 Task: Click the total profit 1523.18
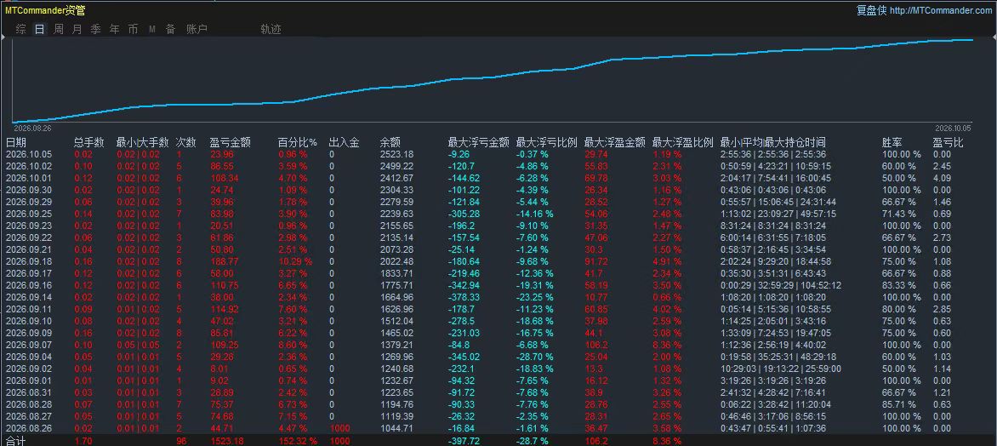click(228, 440)
